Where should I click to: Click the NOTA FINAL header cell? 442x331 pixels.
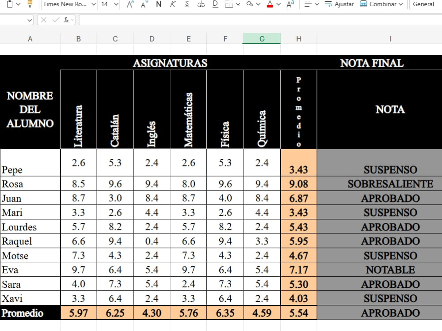(372, 63)
